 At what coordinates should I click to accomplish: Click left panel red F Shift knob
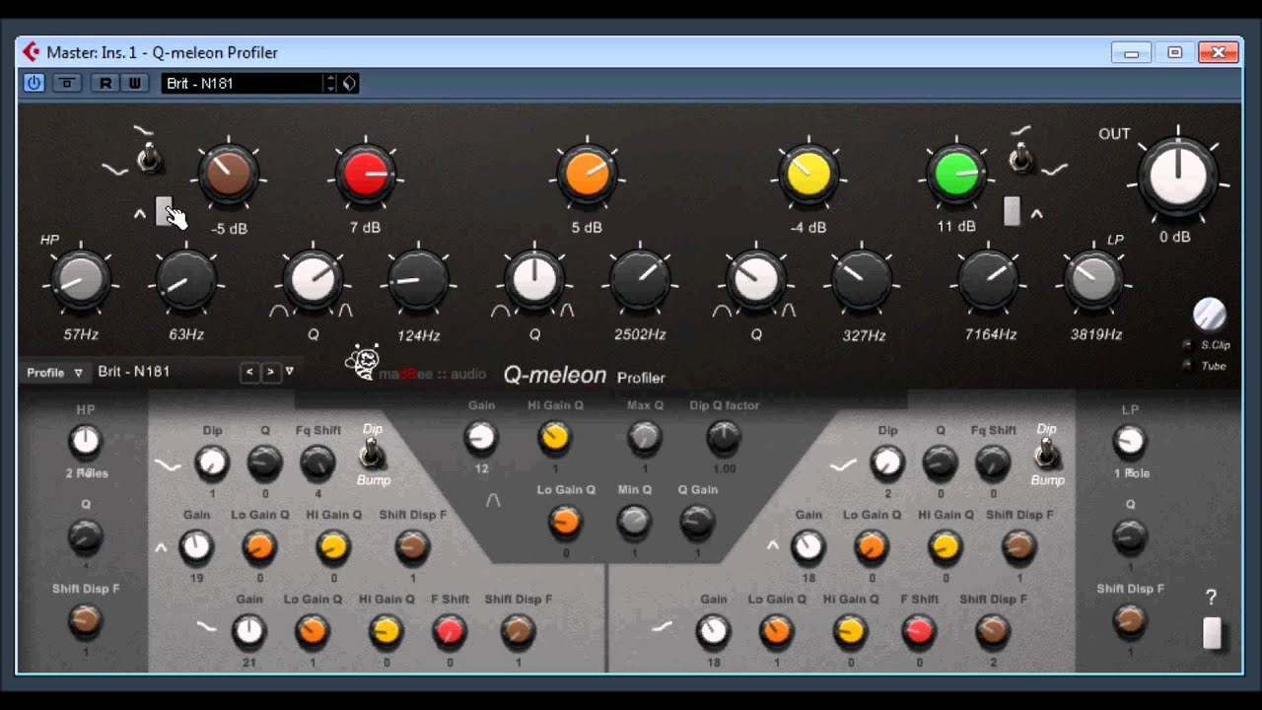pyautogui.click(x=450, y=630)
